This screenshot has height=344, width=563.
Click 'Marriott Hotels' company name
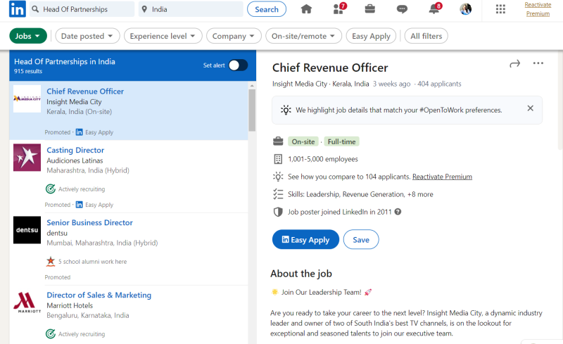pyautogui.click(x=70, y=305)
